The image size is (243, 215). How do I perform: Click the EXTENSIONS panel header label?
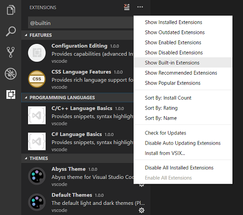pyautogui.click(x=43, y=8)
